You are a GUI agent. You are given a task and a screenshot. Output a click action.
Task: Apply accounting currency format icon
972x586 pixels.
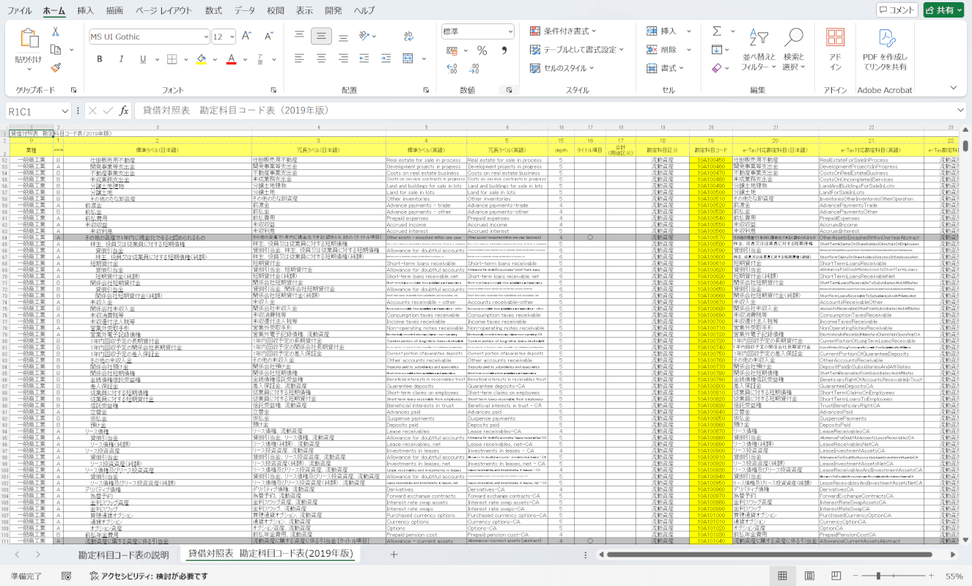tap(453, 51)
